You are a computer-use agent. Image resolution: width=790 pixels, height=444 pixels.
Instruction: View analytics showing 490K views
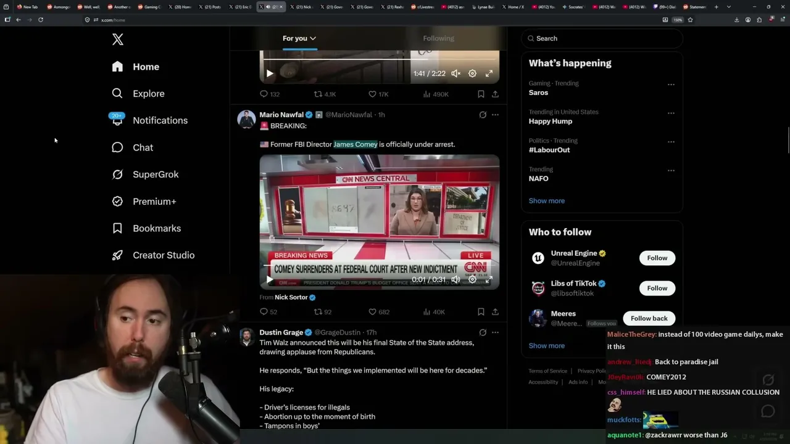coord(426,94)
